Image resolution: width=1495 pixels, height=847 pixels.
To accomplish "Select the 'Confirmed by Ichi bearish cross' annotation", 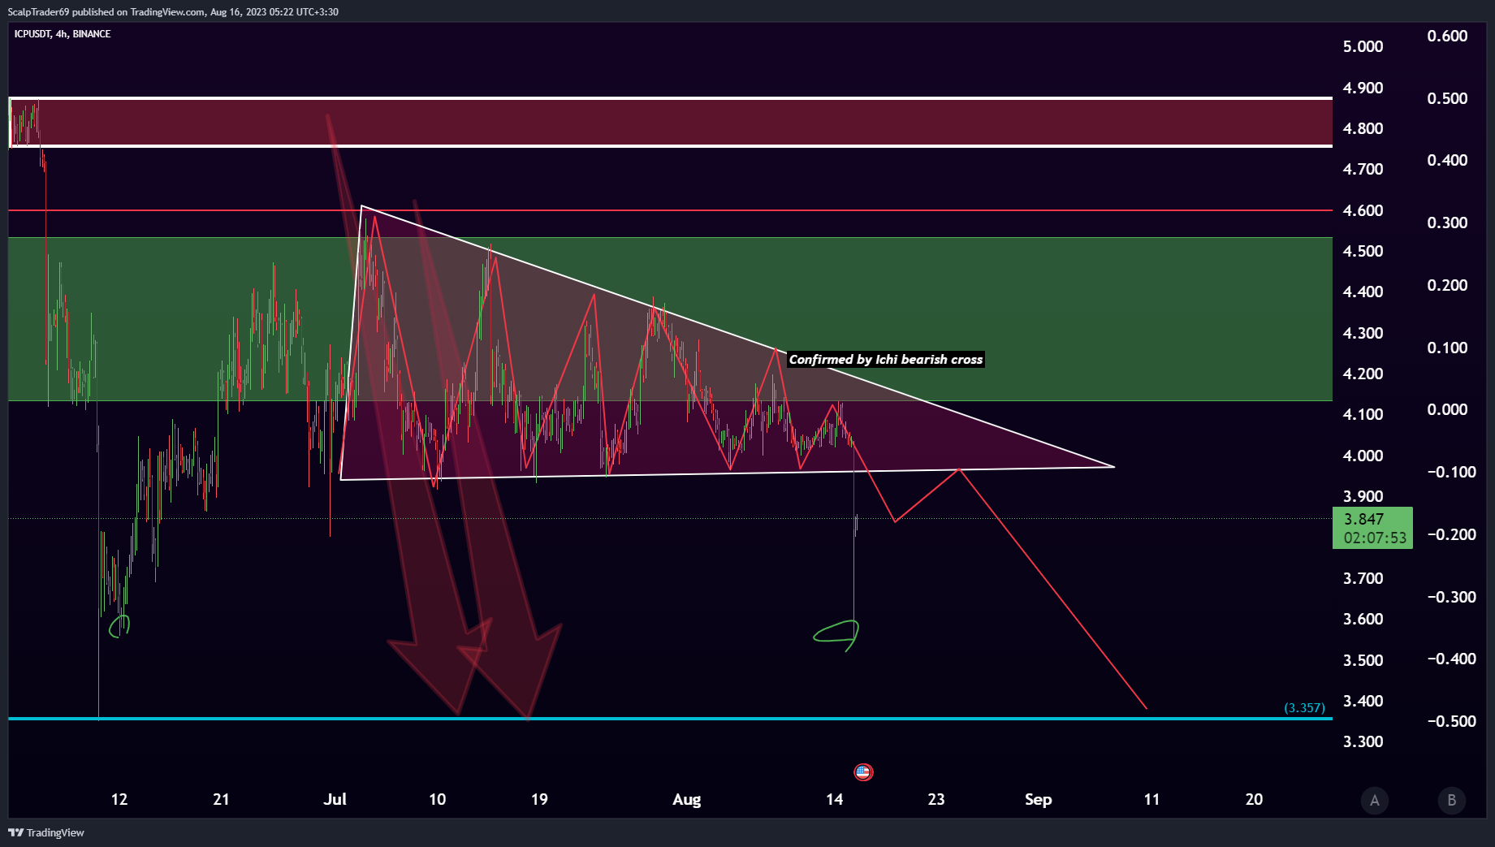I will point(886,360).
